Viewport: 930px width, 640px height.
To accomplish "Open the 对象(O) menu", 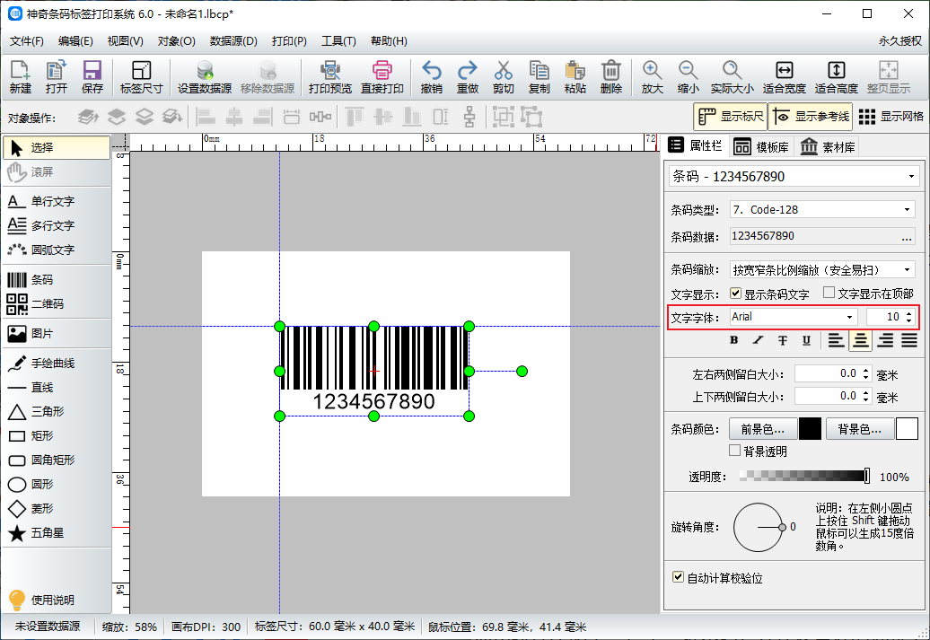I will [176, 41].
